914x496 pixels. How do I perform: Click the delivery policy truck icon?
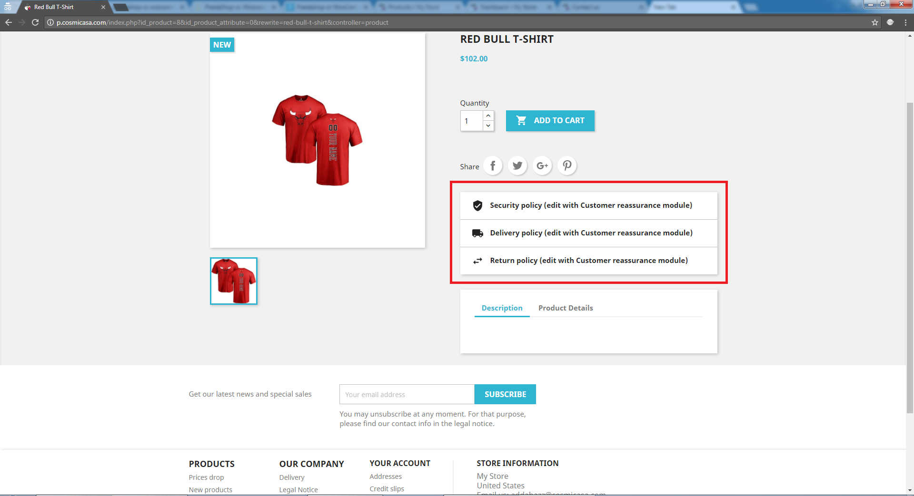(477, 233)
